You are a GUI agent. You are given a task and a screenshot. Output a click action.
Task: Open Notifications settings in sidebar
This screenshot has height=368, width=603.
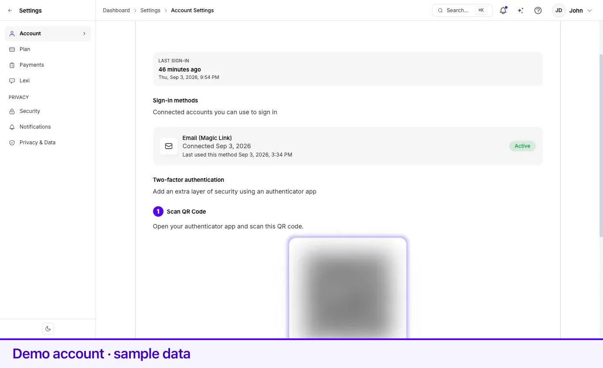click(48, 127)
